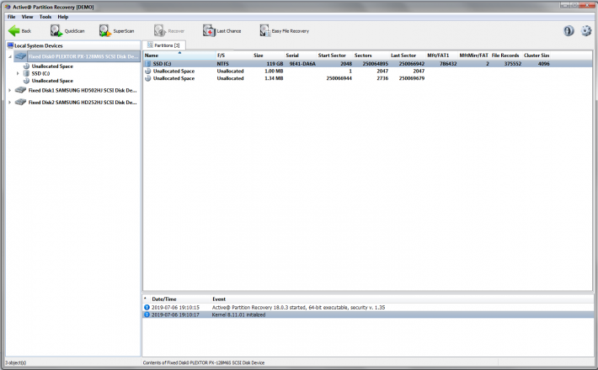
Task: Sort by the File Records column header
Action: click(505, 55)
